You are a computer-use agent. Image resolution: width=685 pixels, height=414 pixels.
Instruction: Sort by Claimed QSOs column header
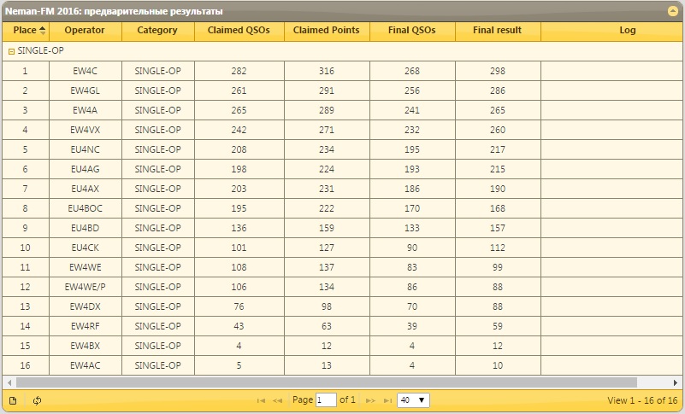(x=239, y=31)
